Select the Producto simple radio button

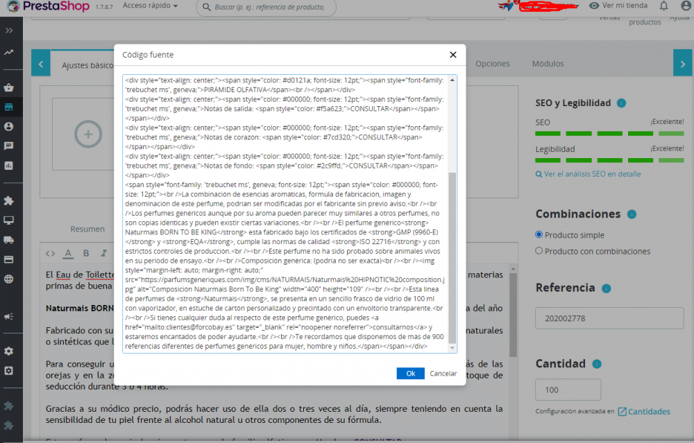pyautogui.click(x=539, y=235)
